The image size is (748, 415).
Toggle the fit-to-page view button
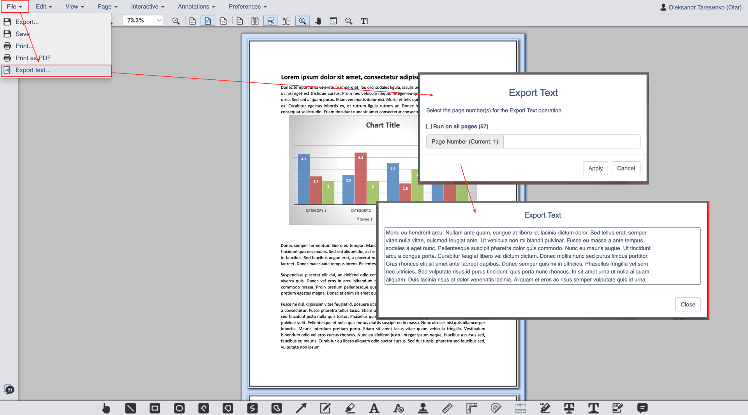pyautogui.click(x=208, y=21)
